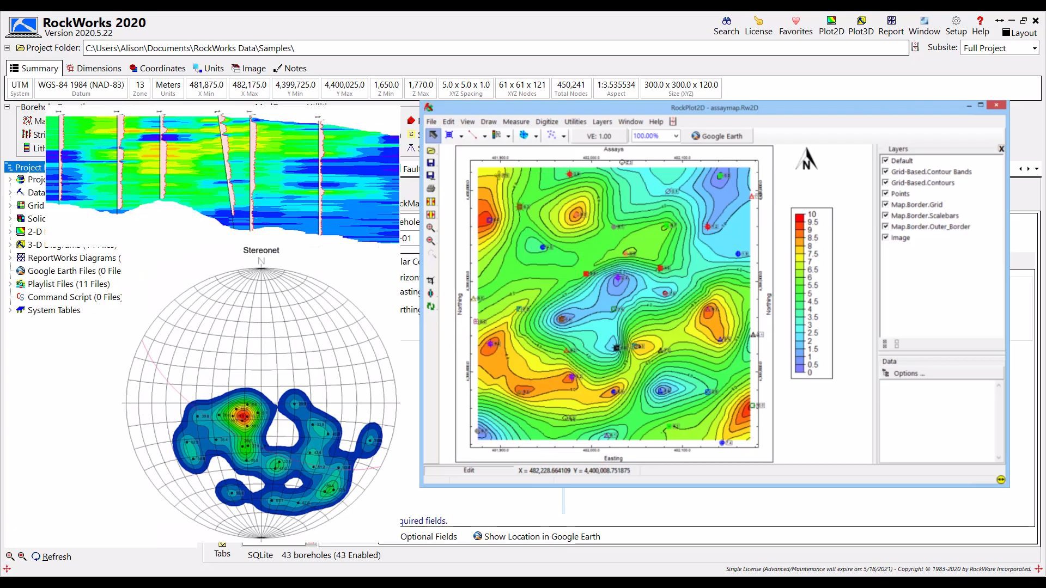Open the Digitize menu in RockPlot2D

point(546,121)
